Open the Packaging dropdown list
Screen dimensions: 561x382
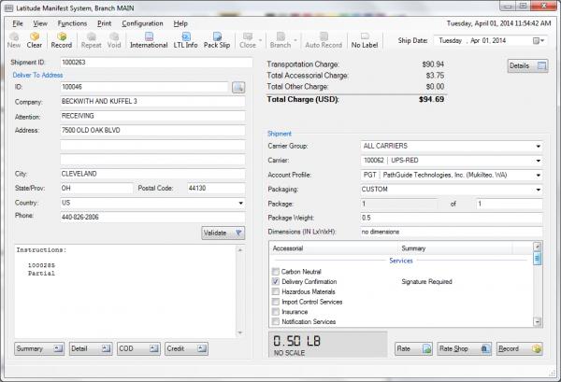539,189
